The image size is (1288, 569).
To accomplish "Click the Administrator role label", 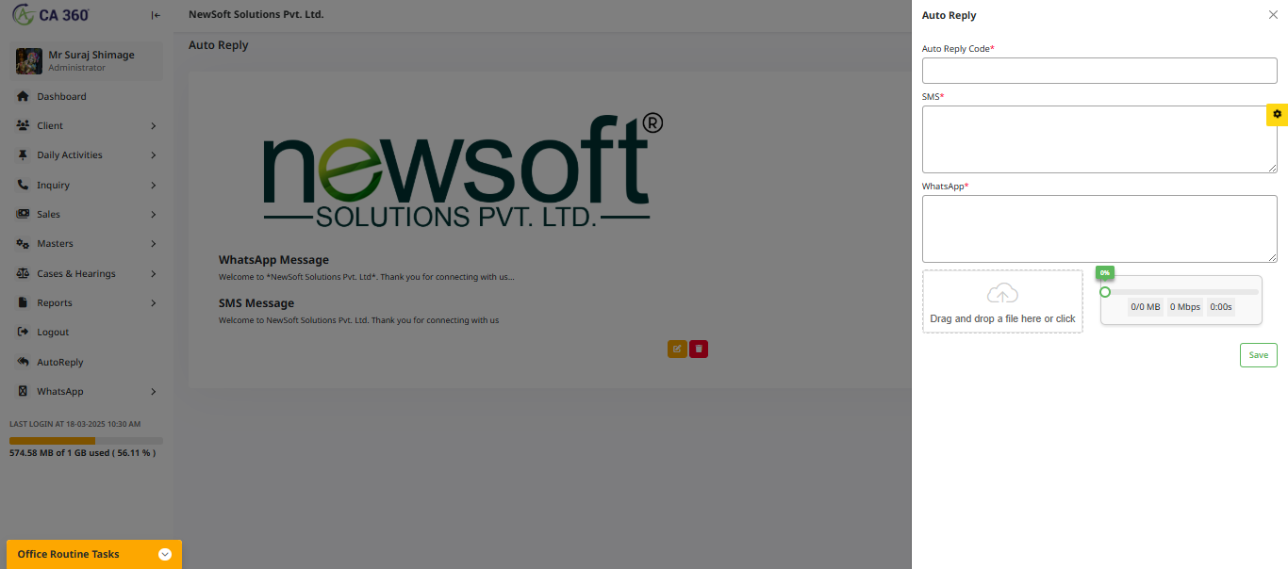I will pos(77,68).
